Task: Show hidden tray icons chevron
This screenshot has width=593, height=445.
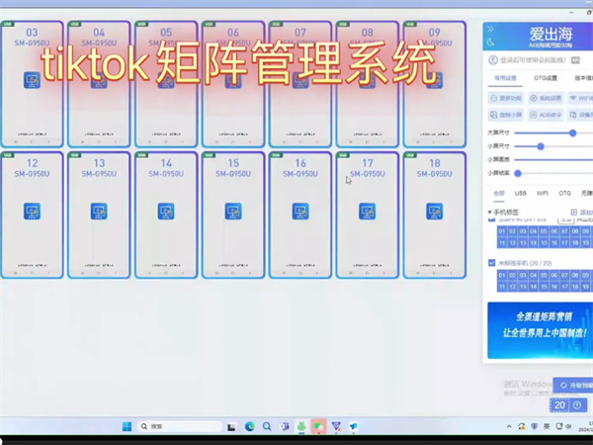Action: click(509, 426)
